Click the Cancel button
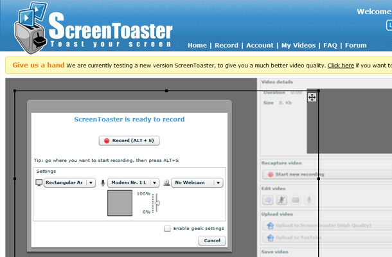This screenshot has width=392, height=257. pyautogui.click(x=212, y=240)
